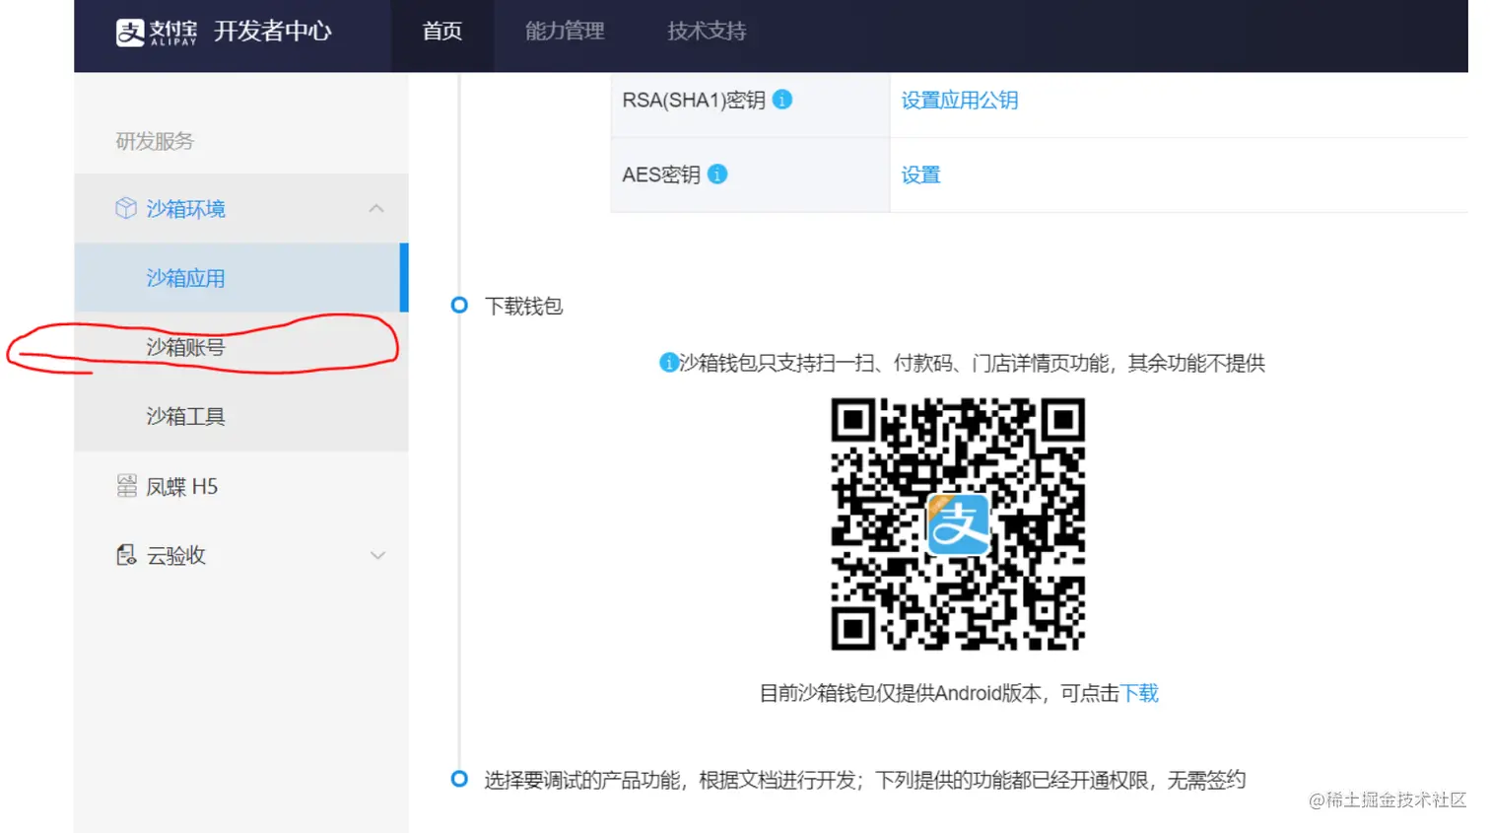Click the Alipay icon inside QR code
This screenshot has height=833, width=1490.
click(x=958, y=523)
